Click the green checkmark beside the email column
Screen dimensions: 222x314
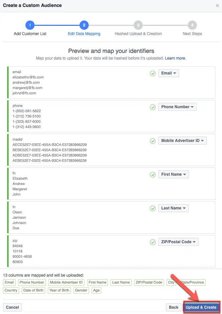coord(152,73)
